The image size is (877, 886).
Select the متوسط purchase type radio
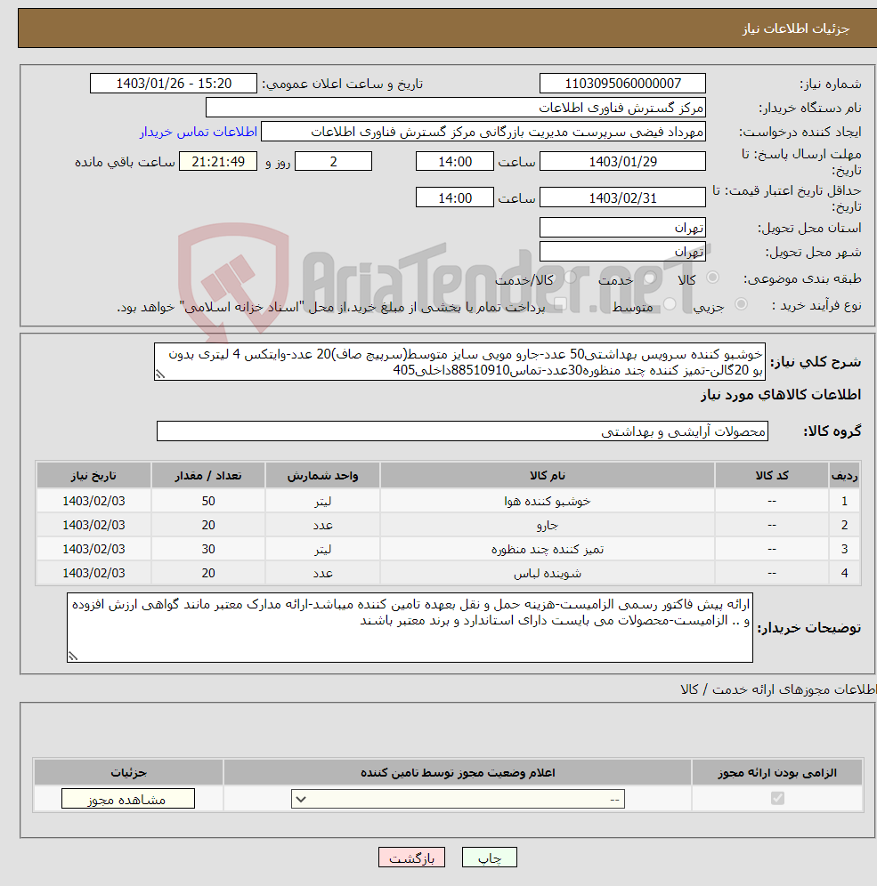670,304
